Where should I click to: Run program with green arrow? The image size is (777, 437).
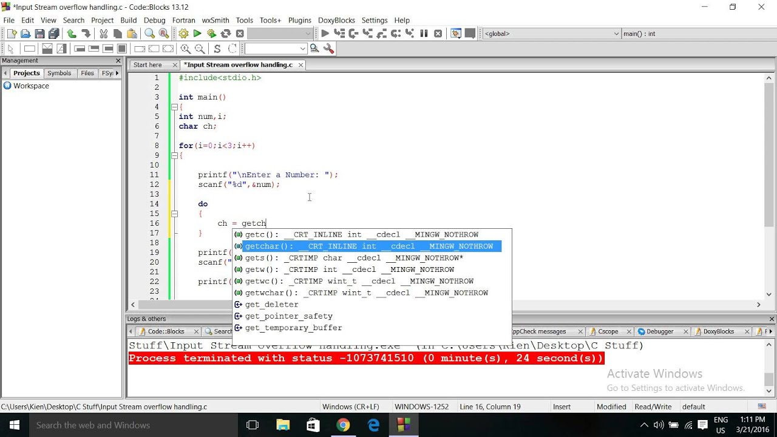(197, 34)
